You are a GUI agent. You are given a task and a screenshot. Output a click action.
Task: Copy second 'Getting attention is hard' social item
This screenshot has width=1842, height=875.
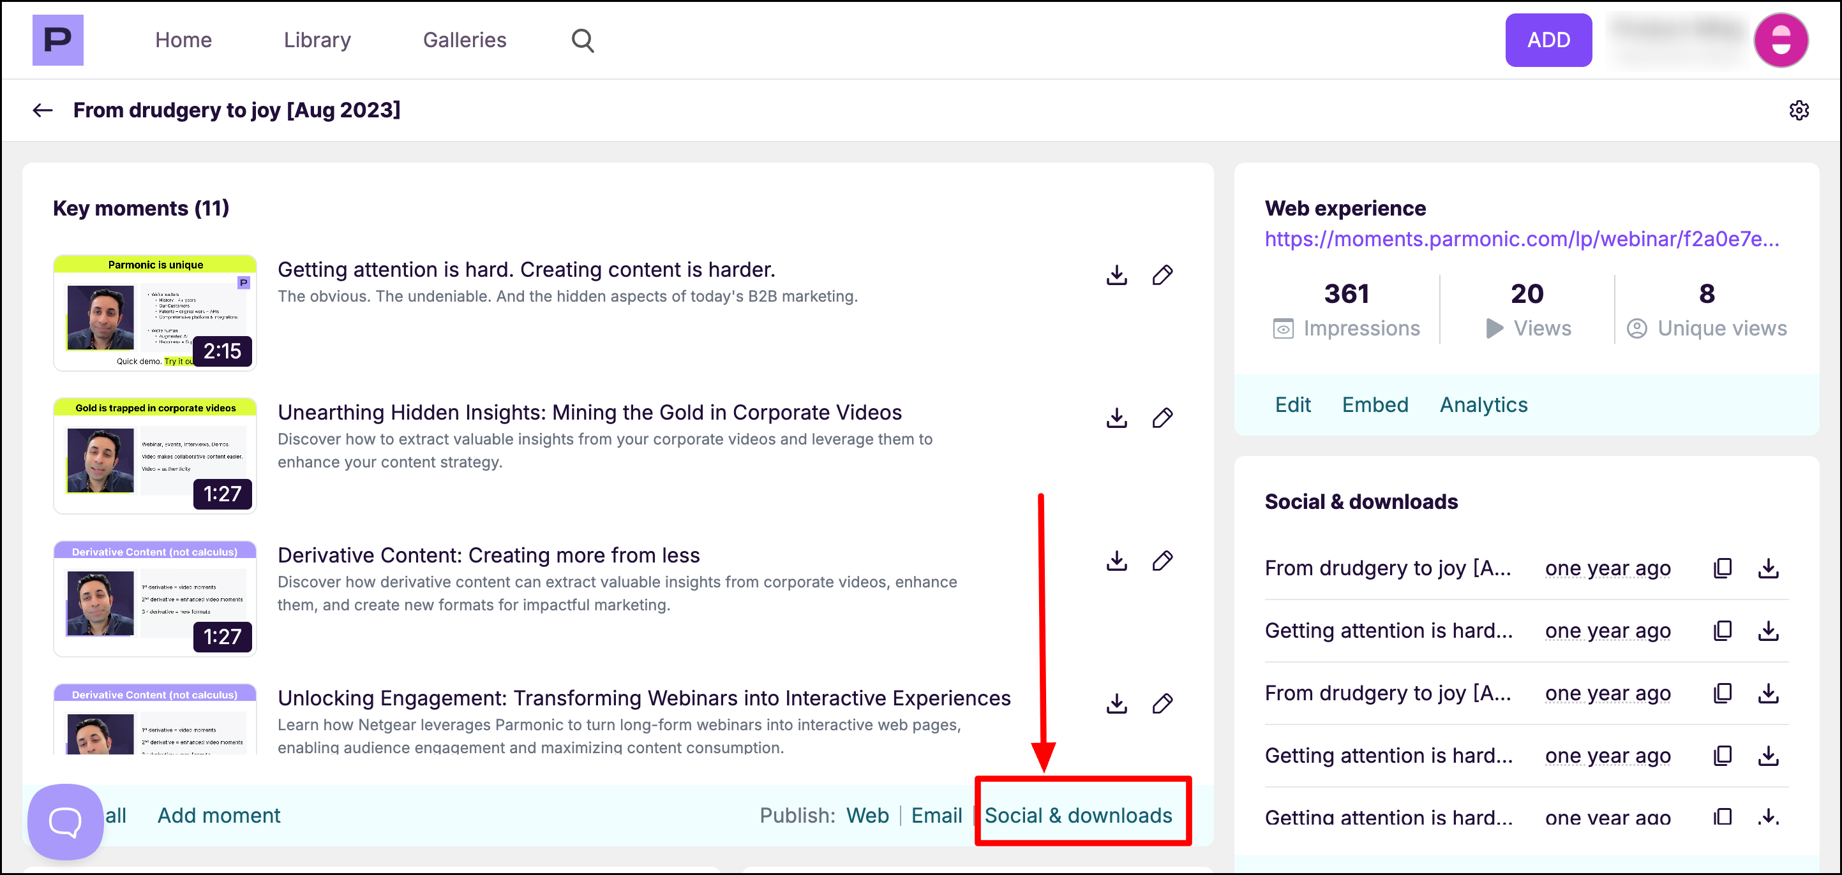tap(1723, 756)
